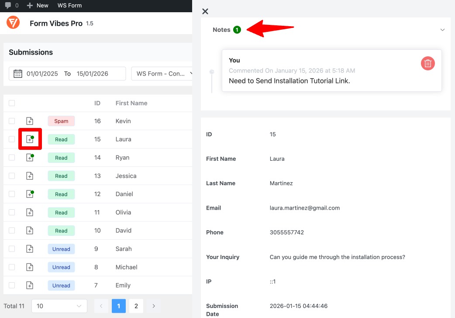The image size is (455, 318).
Task: Delete the note using the trash icon
Action: pos(428,63)
